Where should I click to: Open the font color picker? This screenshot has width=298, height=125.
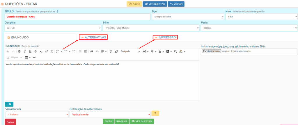pyautogui.click(x=159, y=51)
